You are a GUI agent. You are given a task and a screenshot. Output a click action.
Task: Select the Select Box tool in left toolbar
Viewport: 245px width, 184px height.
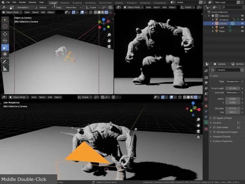point(5,20)
